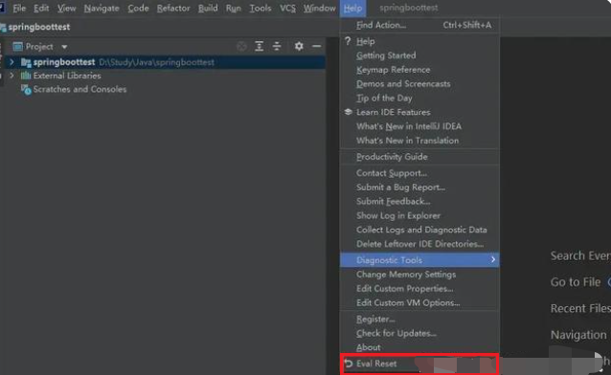Choose Find Action in Help menu
The height and width of the screenshot is (375, 611).
[419, 25]
